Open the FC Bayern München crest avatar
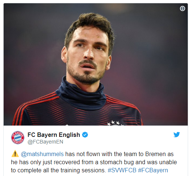The image size is (194, 176). (x=18, y=138)
